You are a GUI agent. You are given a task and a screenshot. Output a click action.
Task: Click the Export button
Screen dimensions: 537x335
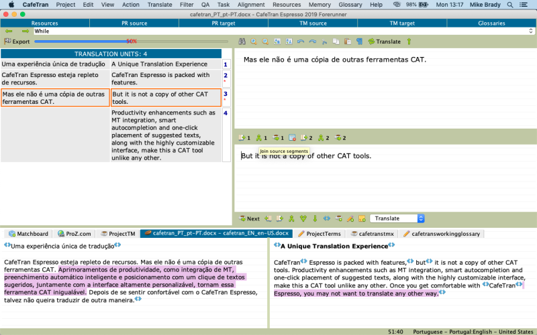(17, 42)
